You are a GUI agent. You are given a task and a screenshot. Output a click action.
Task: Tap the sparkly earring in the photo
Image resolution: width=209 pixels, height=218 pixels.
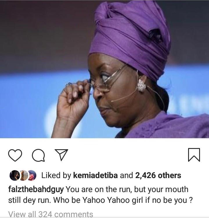142,85
